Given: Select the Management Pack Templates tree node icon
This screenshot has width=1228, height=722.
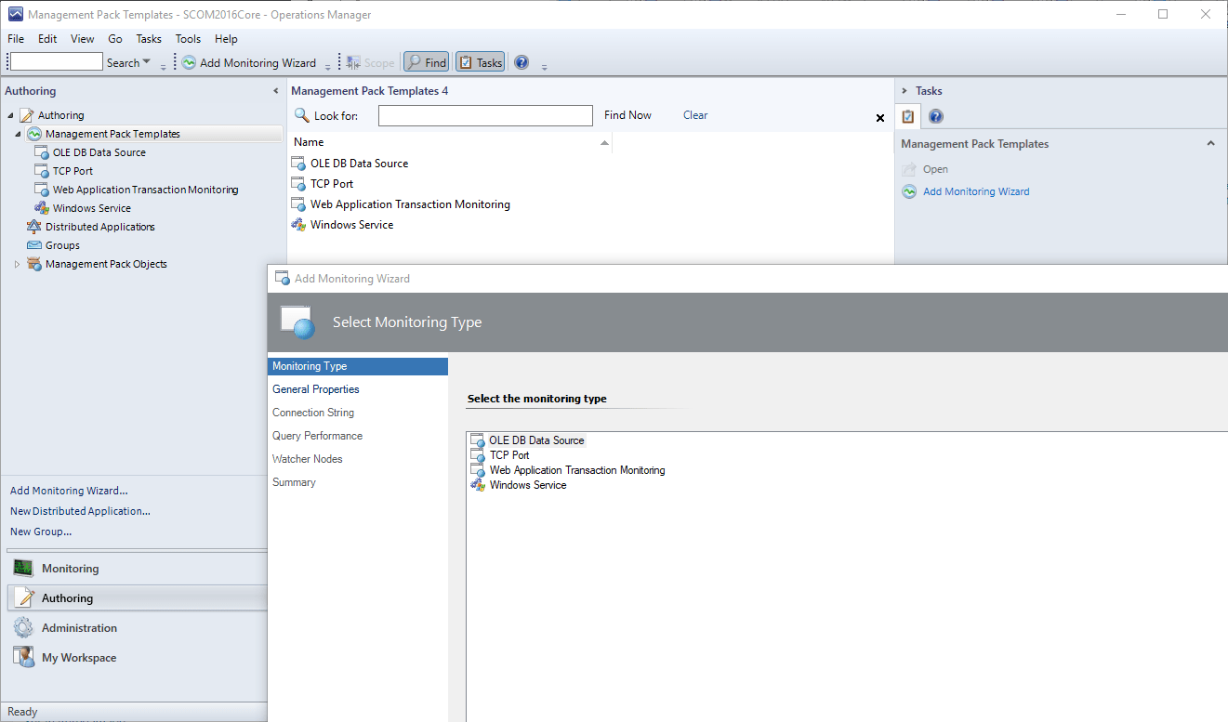Looking at the screenshot, I should 34,134.
